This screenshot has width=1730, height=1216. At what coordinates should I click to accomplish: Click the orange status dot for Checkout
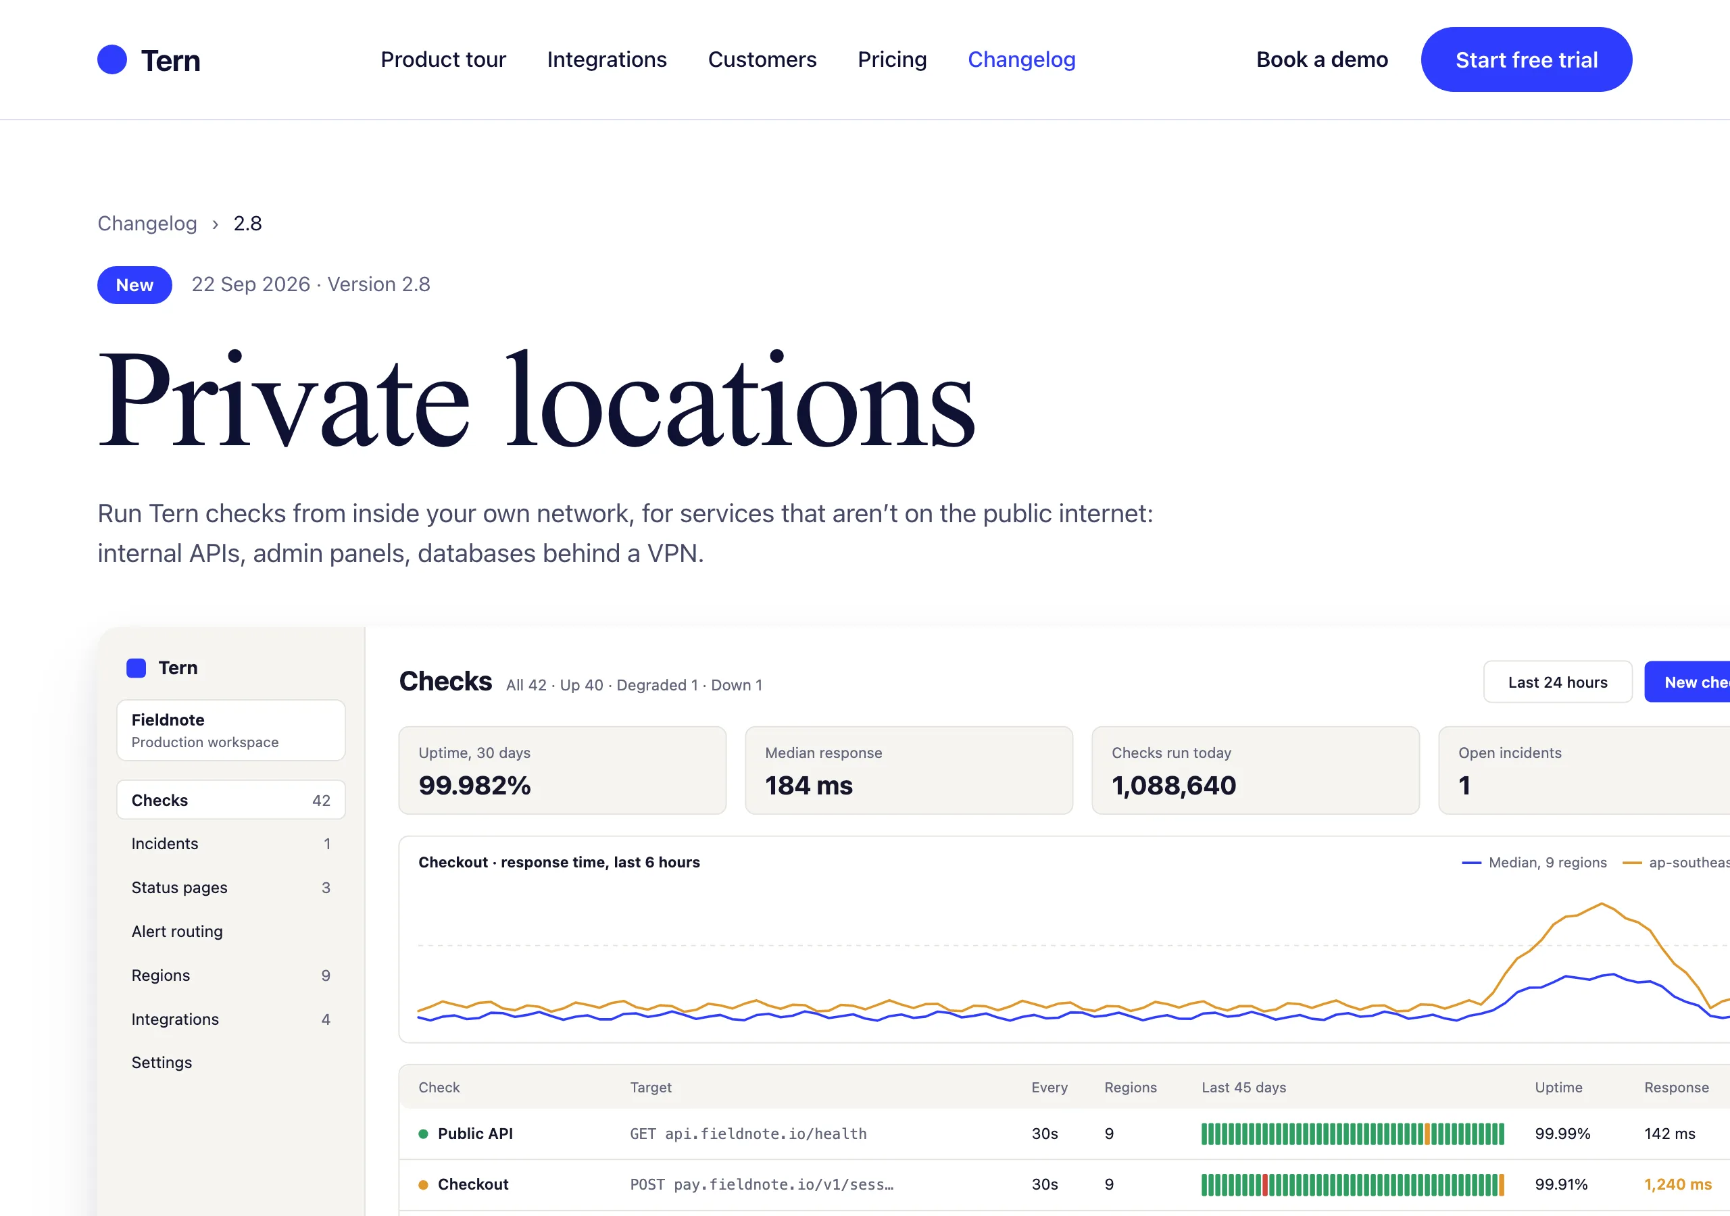(423, 1184)
